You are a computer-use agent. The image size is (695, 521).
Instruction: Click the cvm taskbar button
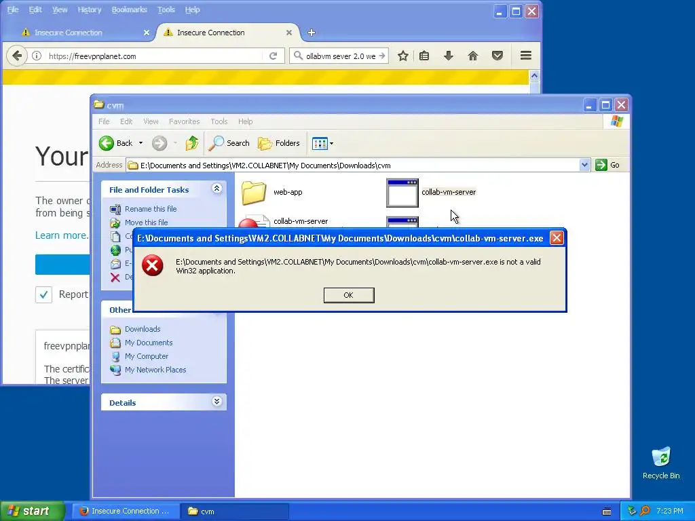(x=235, y=512)
